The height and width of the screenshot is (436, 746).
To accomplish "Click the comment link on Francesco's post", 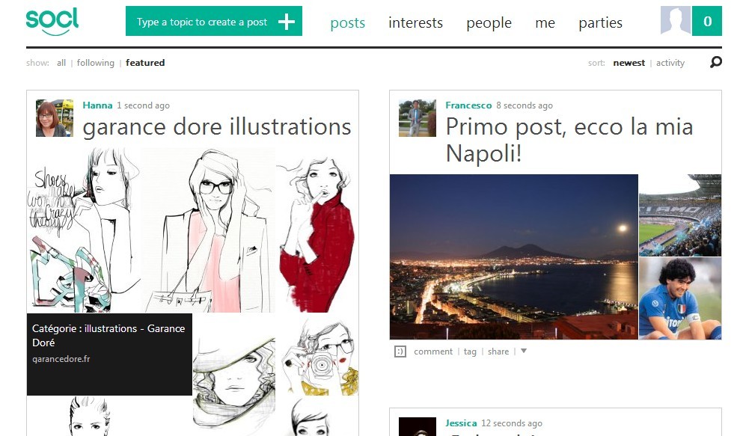I will [x=433, y=351].
